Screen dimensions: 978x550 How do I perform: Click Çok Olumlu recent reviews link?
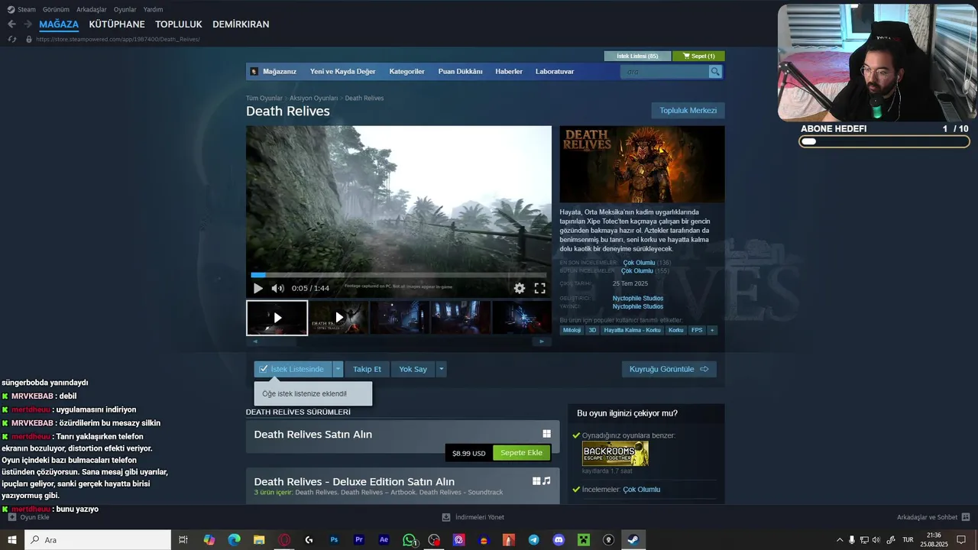(x=639, y=263)
